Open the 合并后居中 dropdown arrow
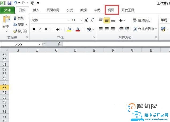The width and height of the screenshot is (170, 122). 156,29
